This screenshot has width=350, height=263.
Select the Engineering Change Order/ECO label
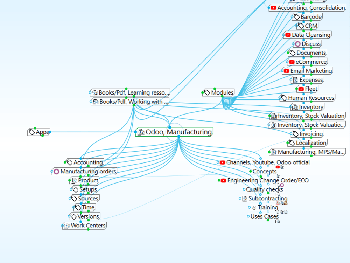point(268,180)
